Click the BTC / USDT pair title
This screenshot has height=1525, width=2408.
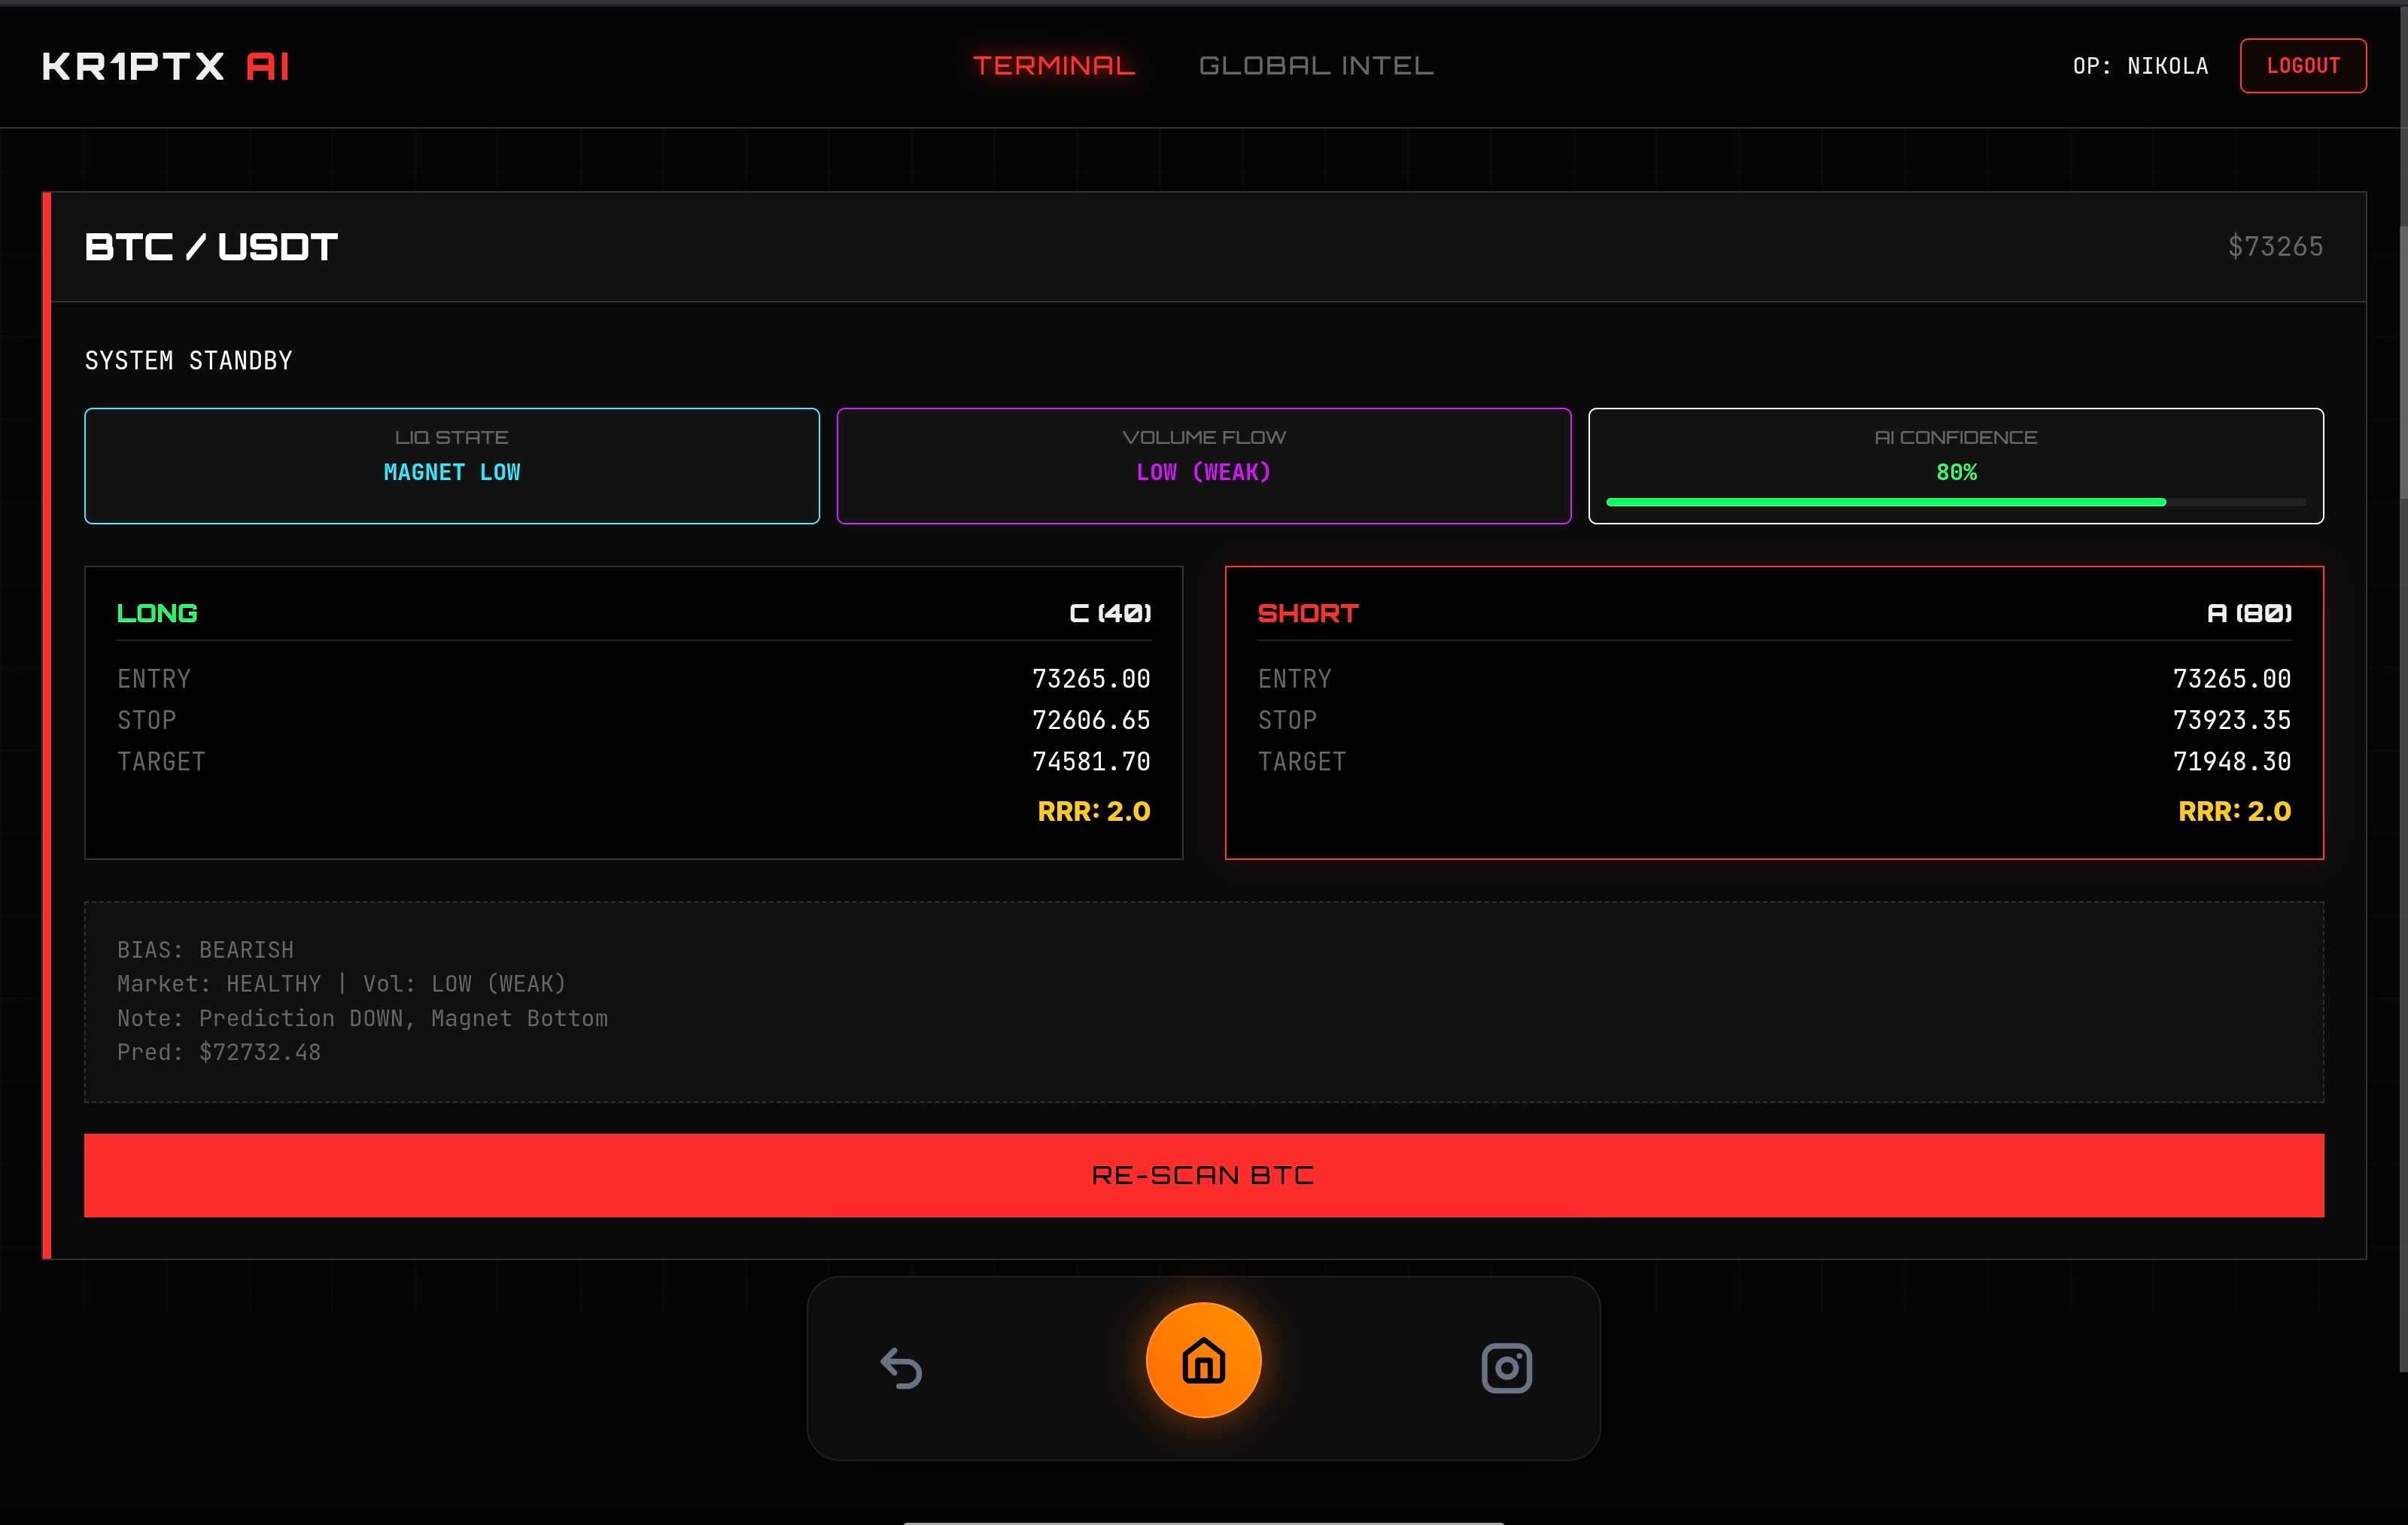pyautogui.click(x=211, y=247)
